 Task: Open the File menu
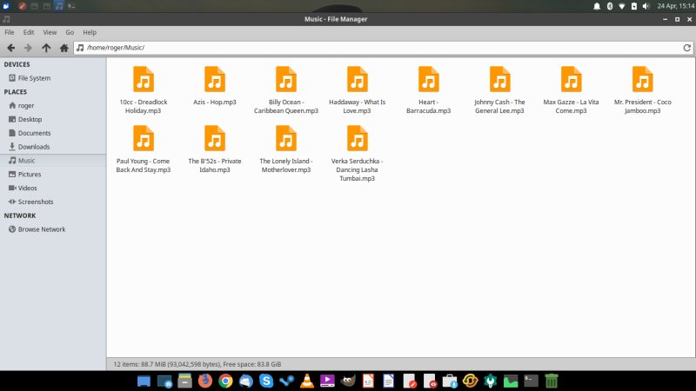(x=10, y=32)
